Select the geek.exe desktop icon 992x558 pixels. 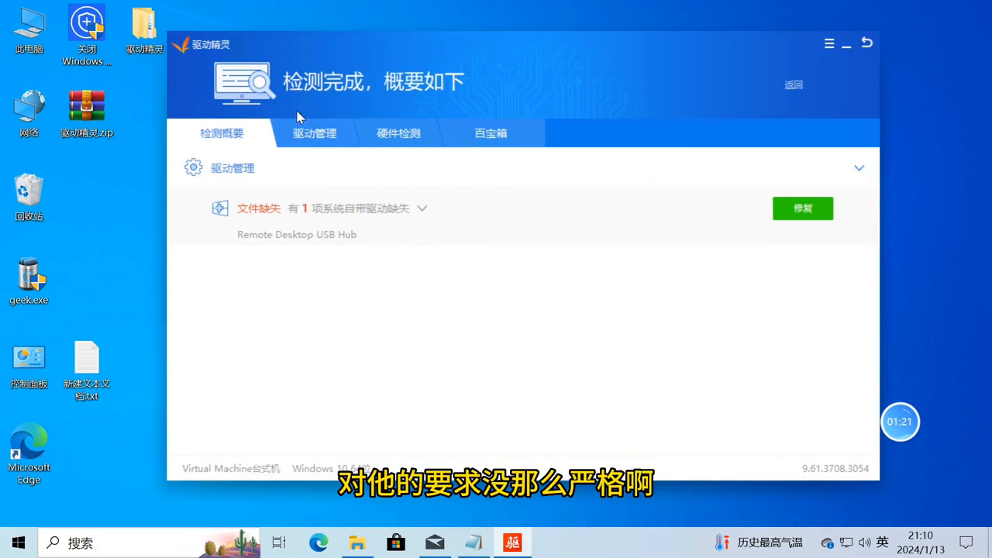[x=29, y=281]
